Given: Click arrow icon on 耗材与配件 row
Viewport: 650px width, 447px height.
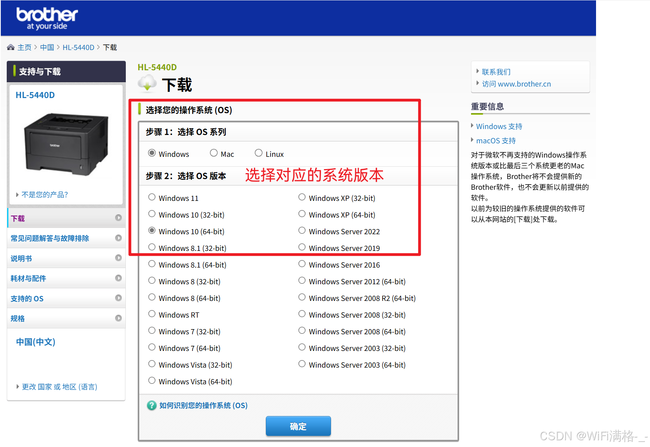Looking at the screenshot, I should [118, 278].
